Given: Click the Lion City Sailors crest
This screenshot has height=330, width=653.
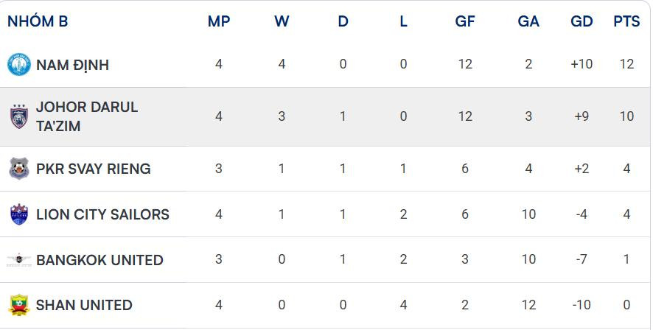Looking at the screenshot, I should (18, 214).
